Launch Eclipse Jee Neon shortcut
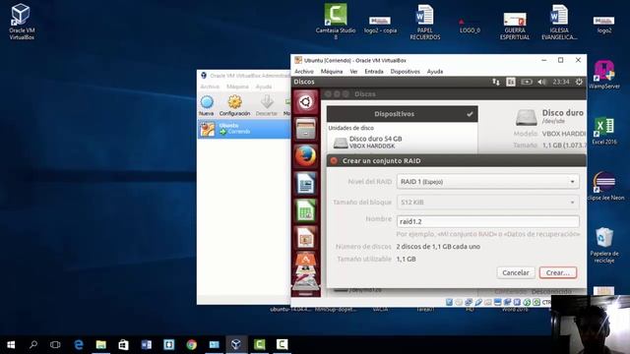This screenshot has height=354, width=630. pyautogui.click(x=605, y=186)
